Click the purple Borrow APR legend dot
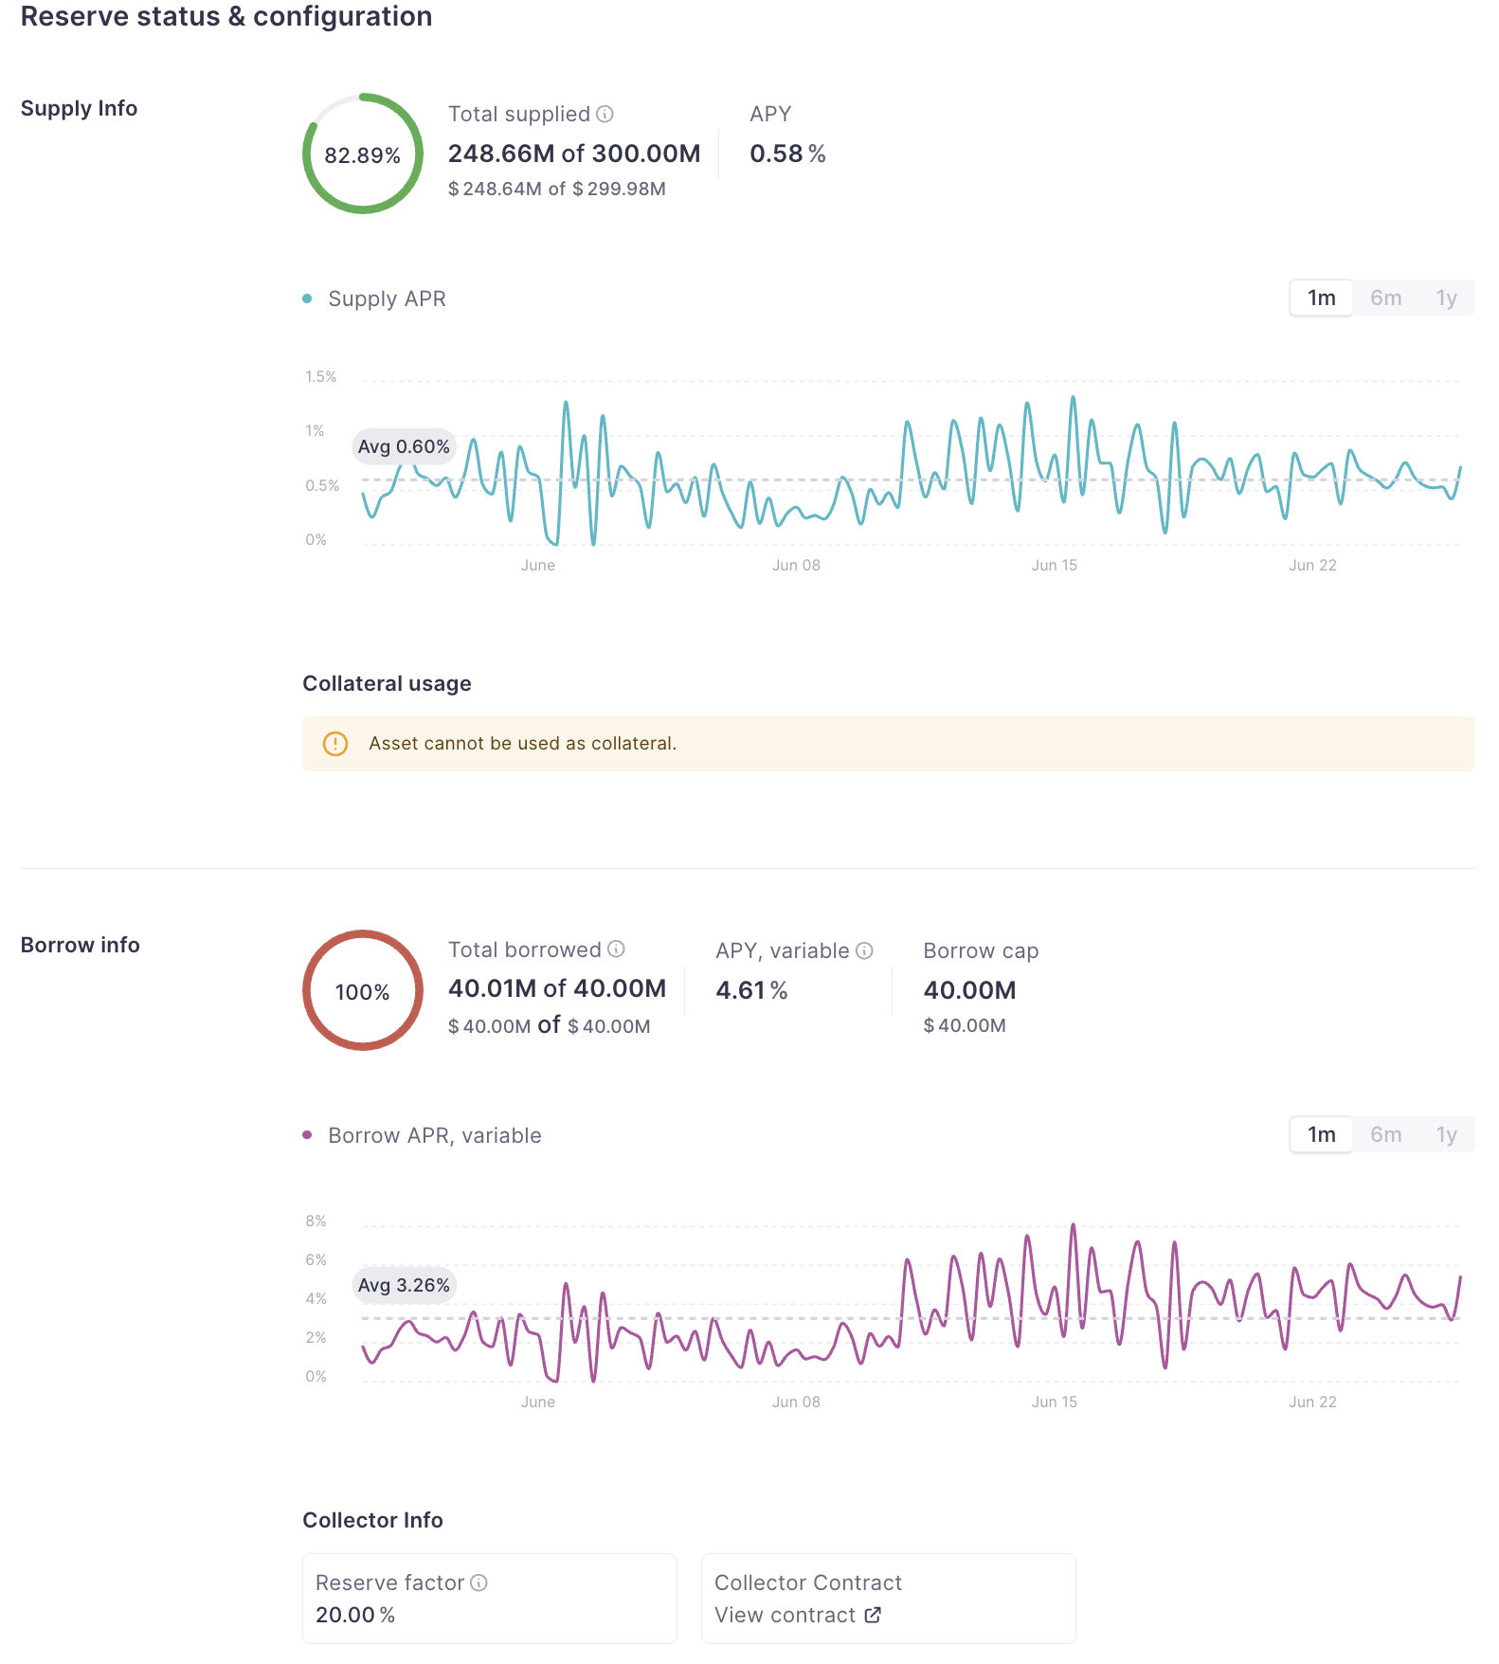Image resolution: width=1499 pixels, height=1664 pixels. (x=307, y=1135)
